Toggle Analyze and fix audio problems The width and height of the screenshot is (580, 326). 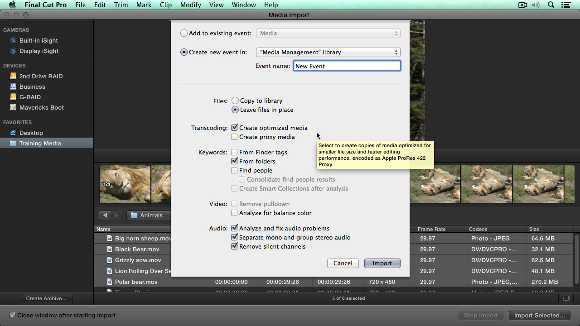click(234, 228)
